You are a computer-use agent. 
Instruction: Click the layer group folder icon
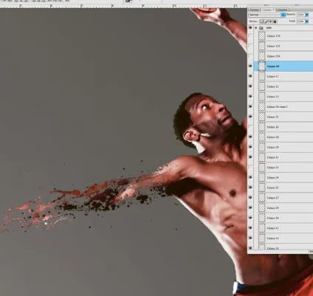coord(261,28)
